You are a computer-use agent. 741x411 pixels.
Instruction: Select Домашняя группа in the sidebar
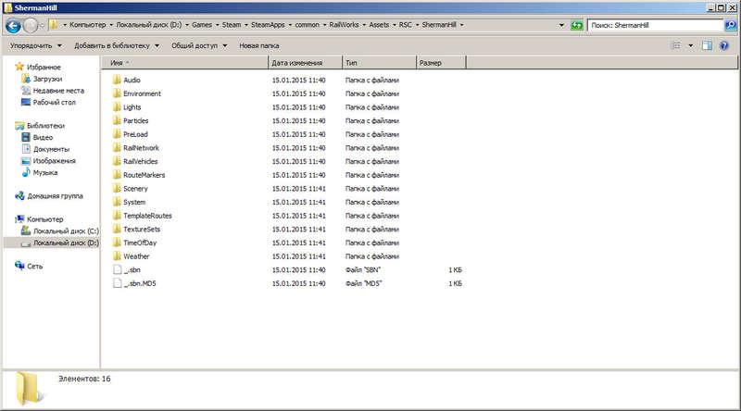[55, 196]
